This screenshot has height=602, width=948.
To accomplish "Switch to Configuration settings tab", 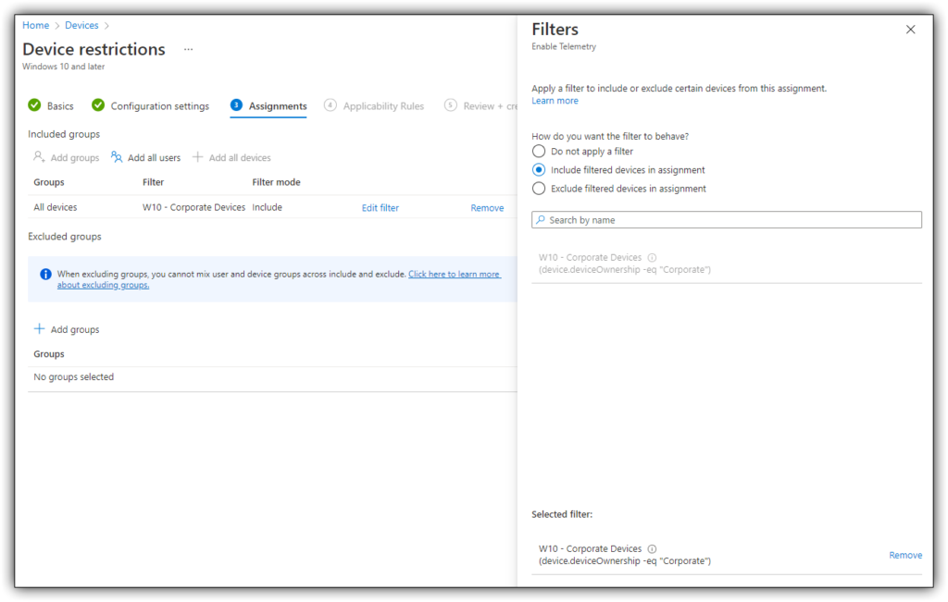I will pos(151,105).
